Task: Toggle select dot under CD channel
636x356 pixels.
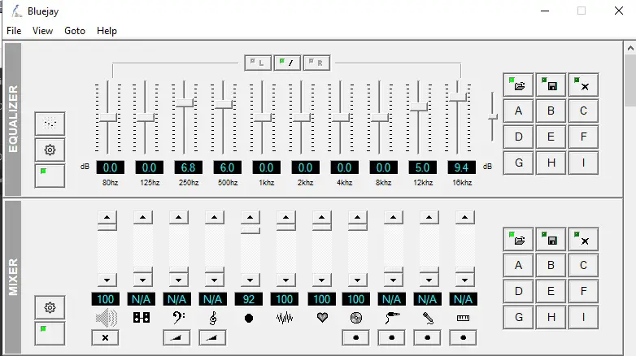Action: pyautogui.click(x=355, y=338)
